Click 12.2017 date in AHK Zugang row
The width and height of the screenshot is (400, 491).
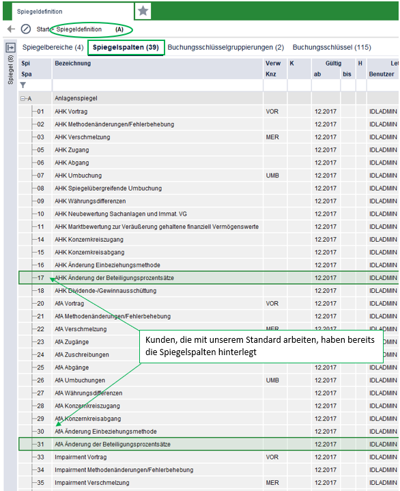point(326,150)
